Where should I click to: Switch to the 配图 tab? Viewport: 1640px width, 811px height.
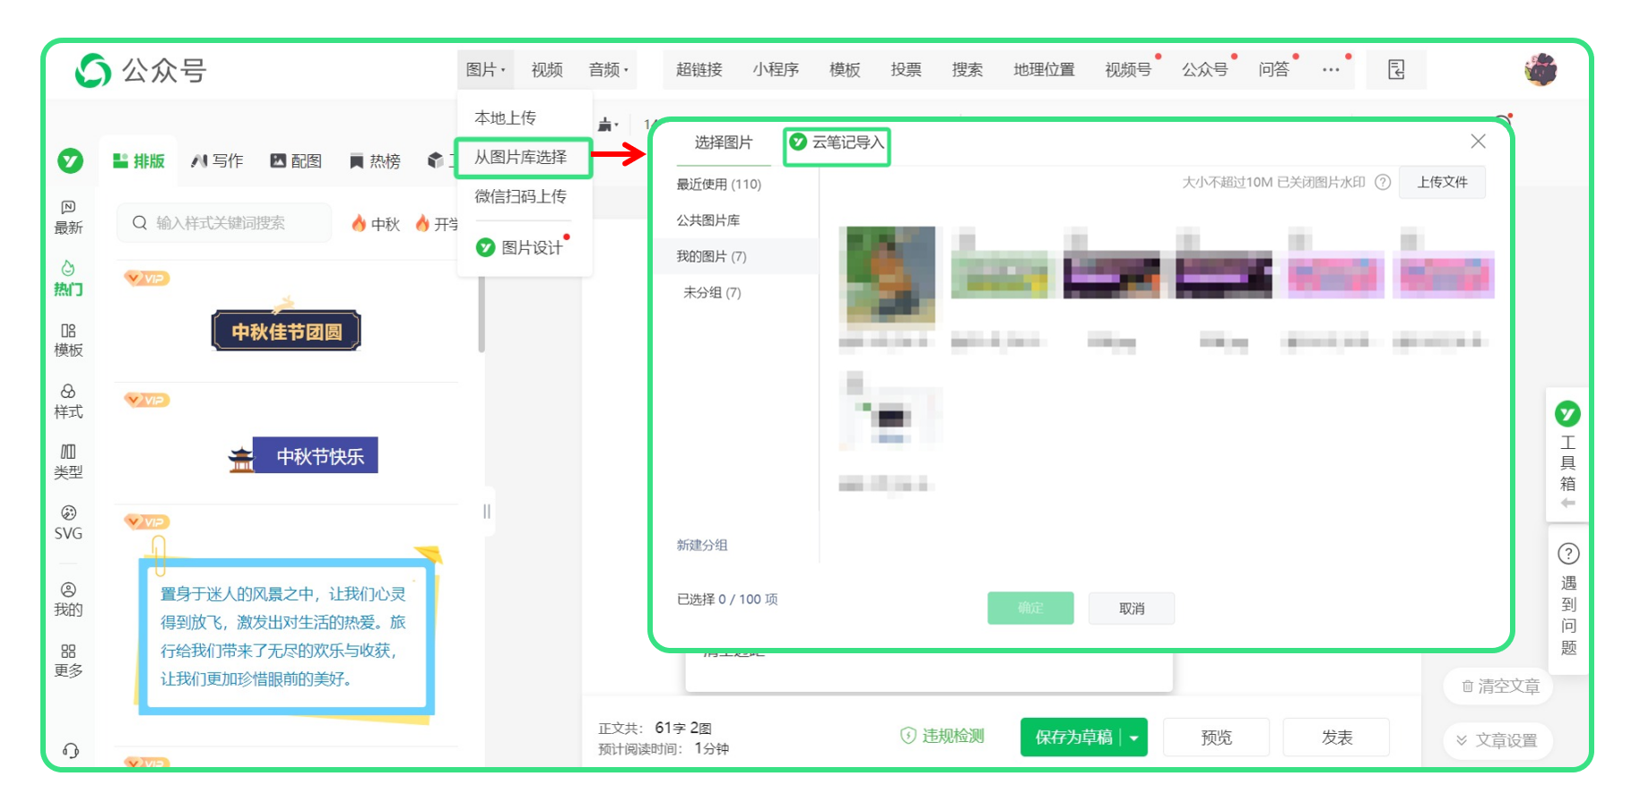coord(297,161)
